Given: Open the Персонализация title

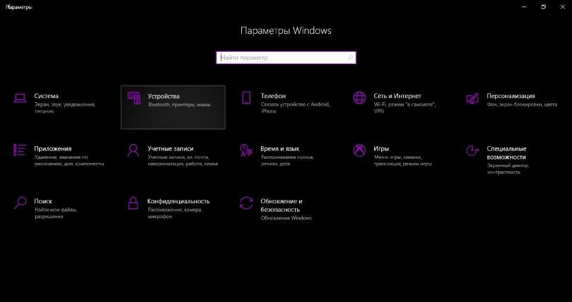Looking at the screenshot, I should 511,96.
